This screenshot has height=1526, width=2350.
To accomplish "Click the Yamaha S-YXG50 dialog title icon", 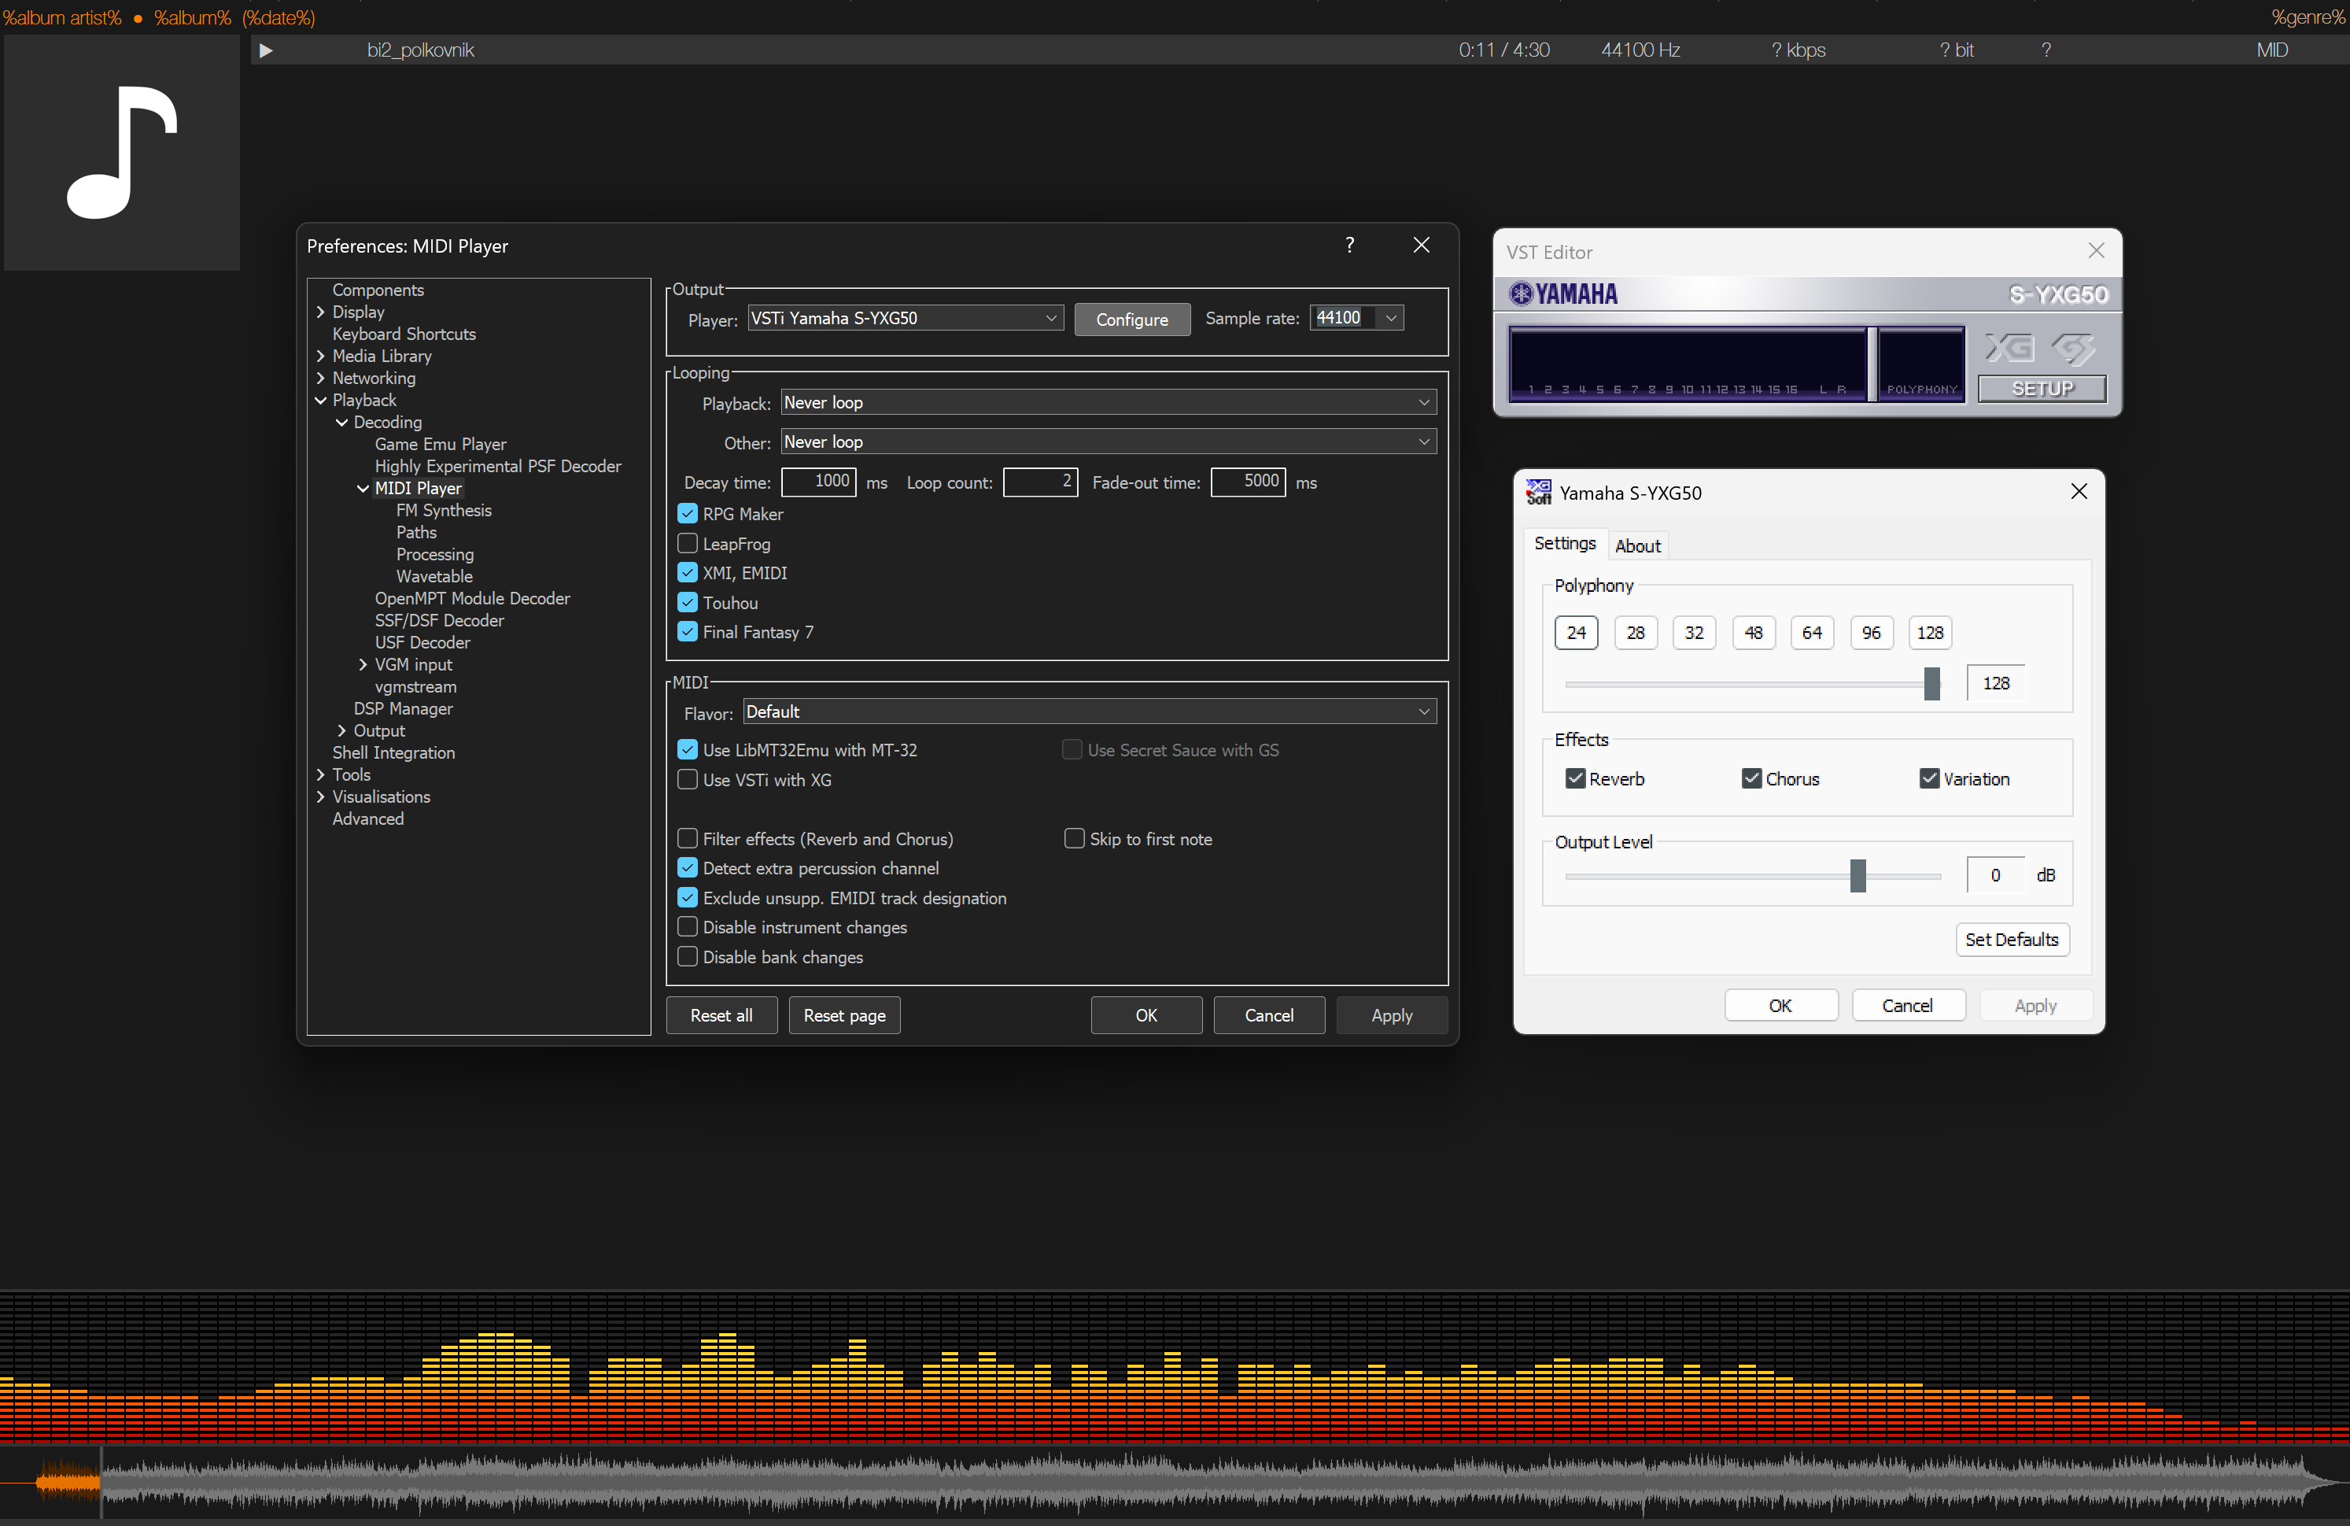I will point(1537,492).
